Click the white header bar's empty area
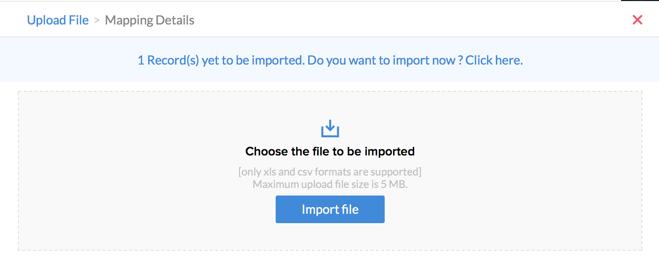The image size is (659, 261). (402, 20)
